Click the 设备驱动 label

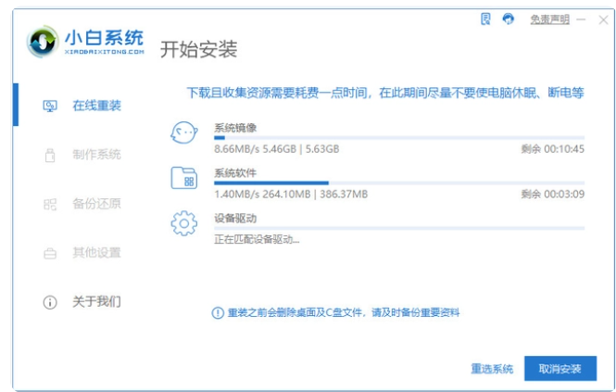click(235, 218)
